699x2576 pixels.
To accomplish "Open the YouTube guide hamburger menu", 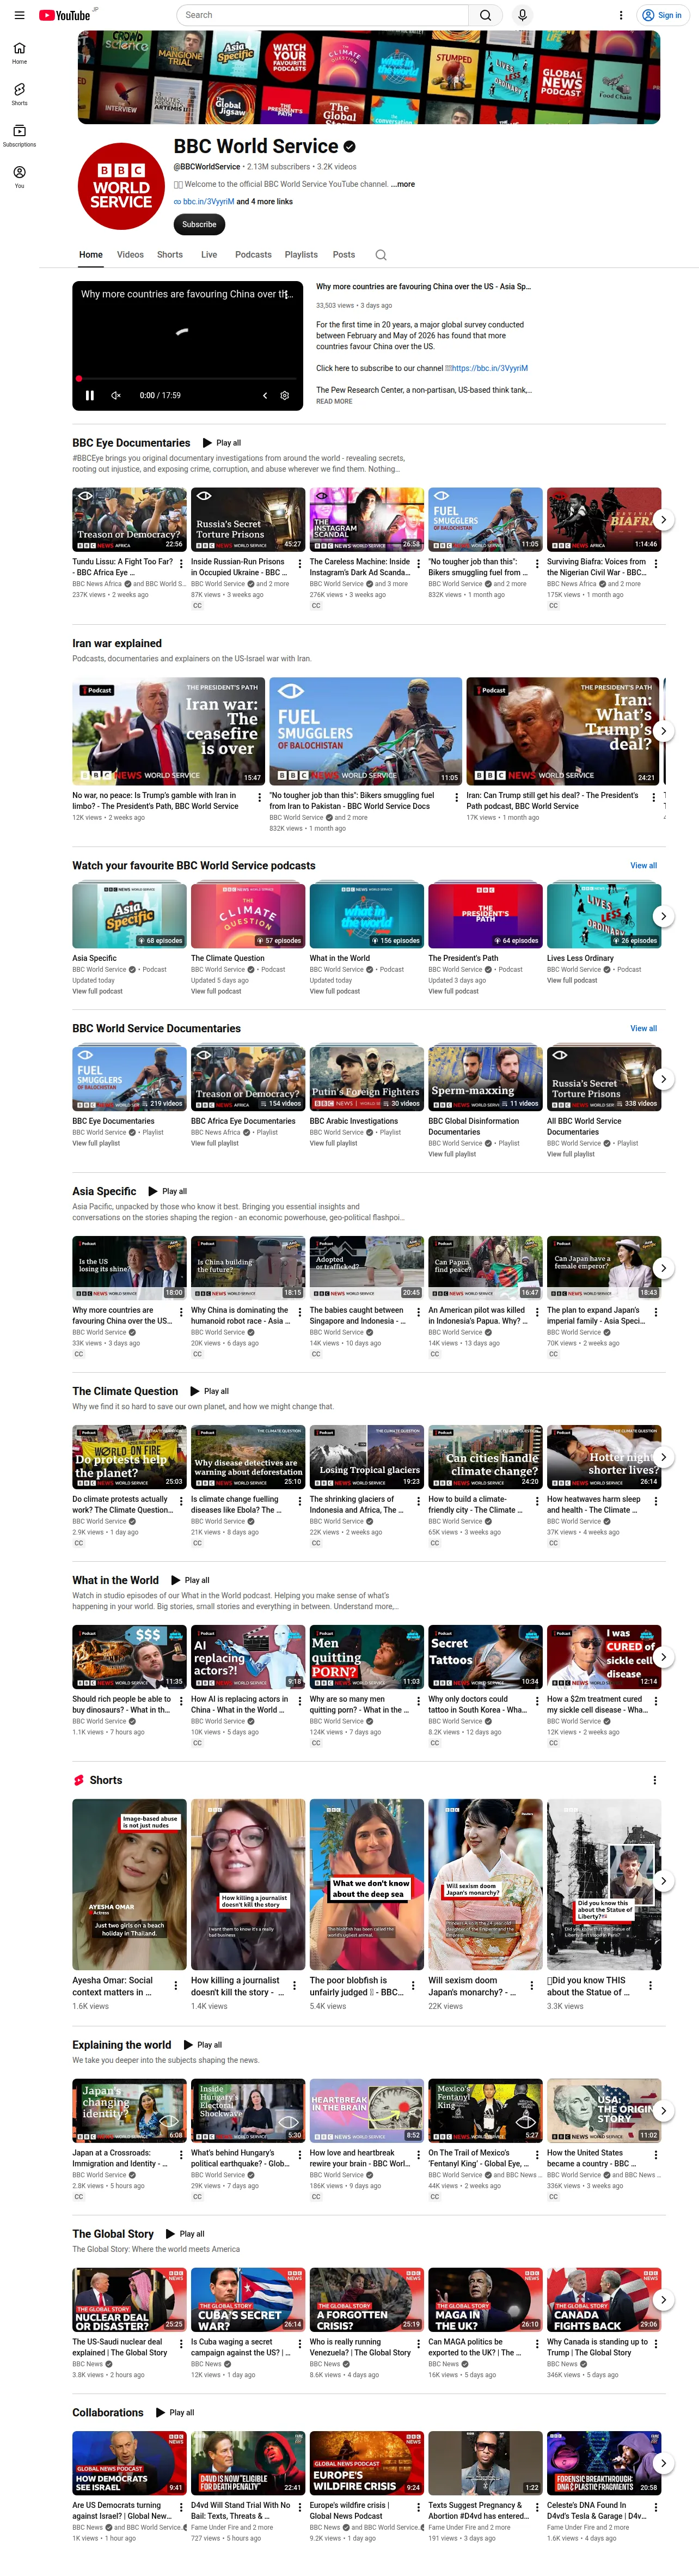I will pyautogui.click(x=19, y=15).
